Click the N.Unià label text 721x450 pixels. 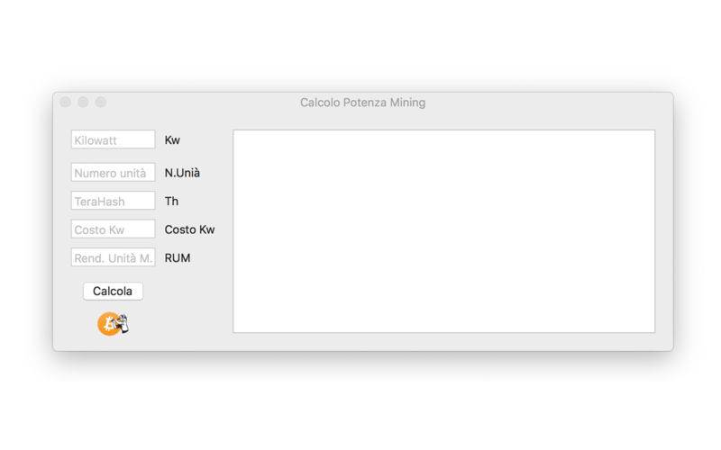point(182,173)
